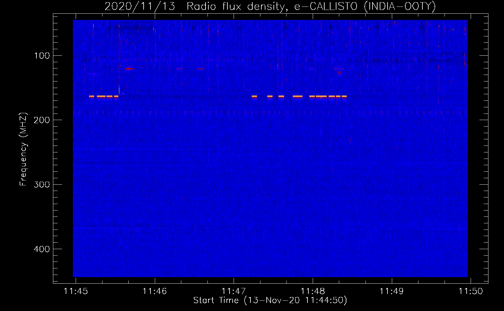Click the '11:47' time tick label

234,291
